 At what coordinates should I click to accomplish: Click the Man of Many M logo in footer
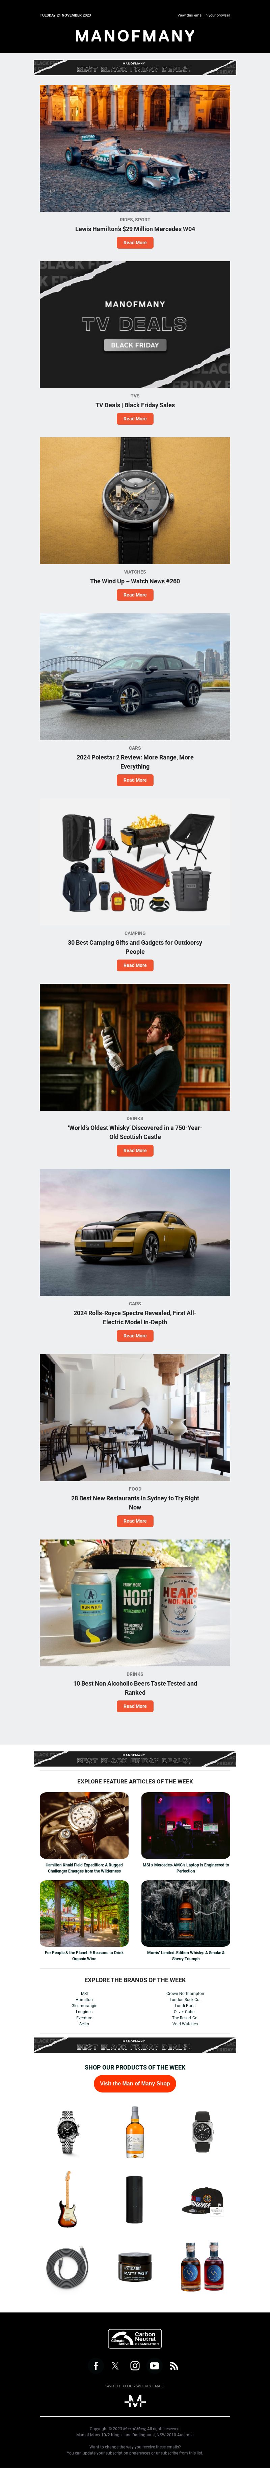pyautogui.click(x=135, y=2401)
